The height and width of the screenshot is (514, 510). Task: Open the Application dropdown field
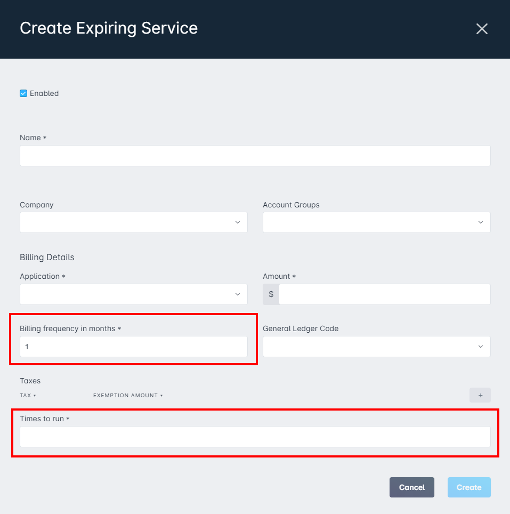[134, 294]
